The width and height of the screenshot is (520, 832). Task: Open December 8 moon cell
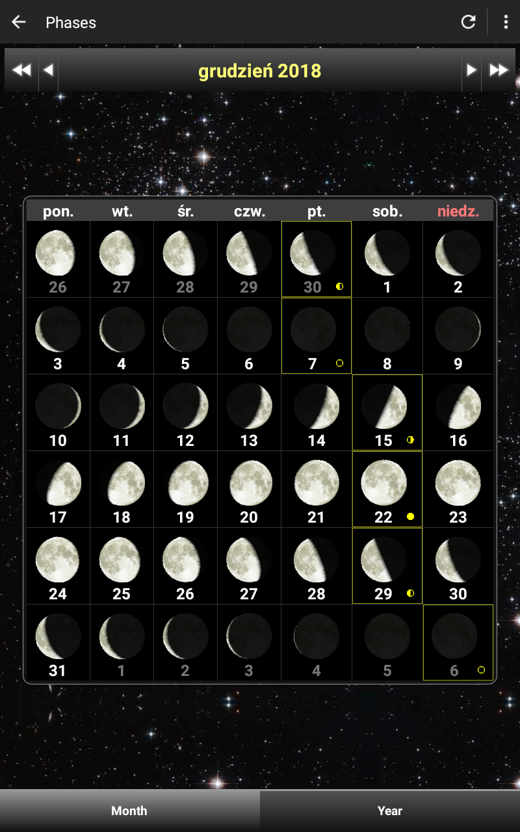(387, 335)
